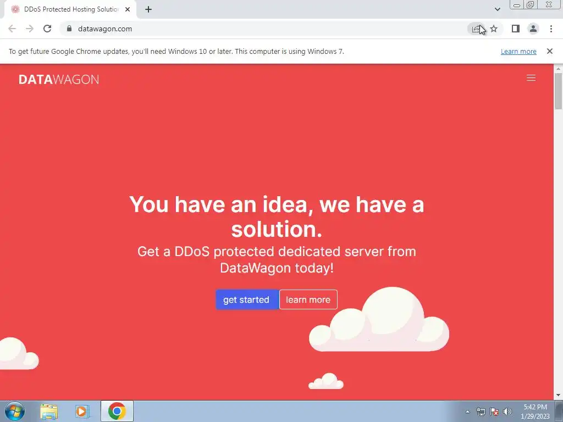Image resolution: width=563 pixels, height=422 pixels.
Task: Reload the current page
Action: tap(47, 29)
